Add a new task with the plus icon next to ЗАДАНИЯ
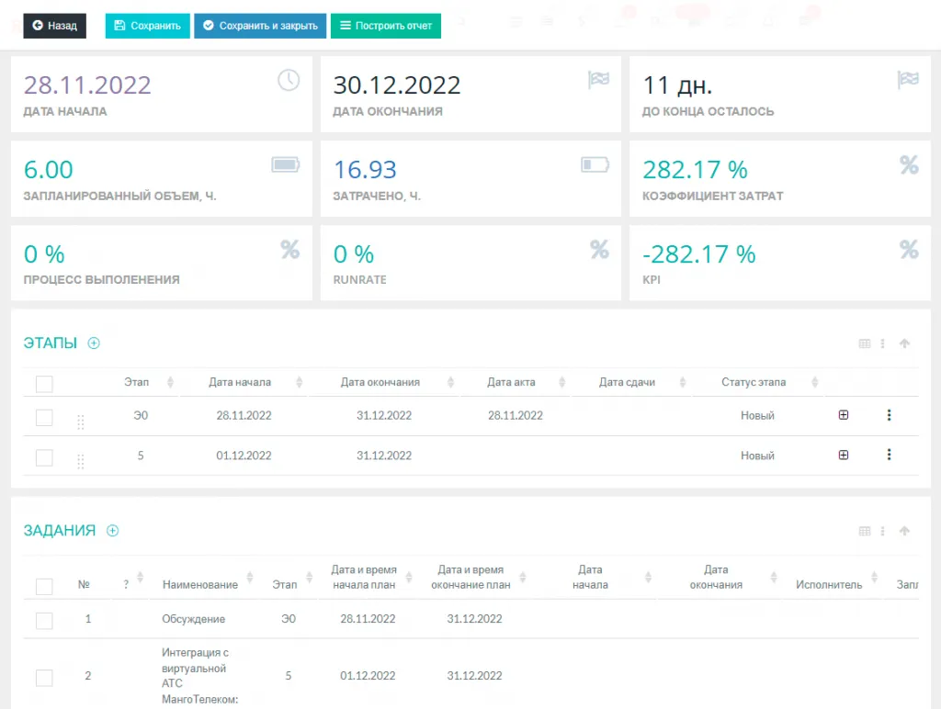The height and width of the screenshot is (709, 941). [x=113, y=531]
